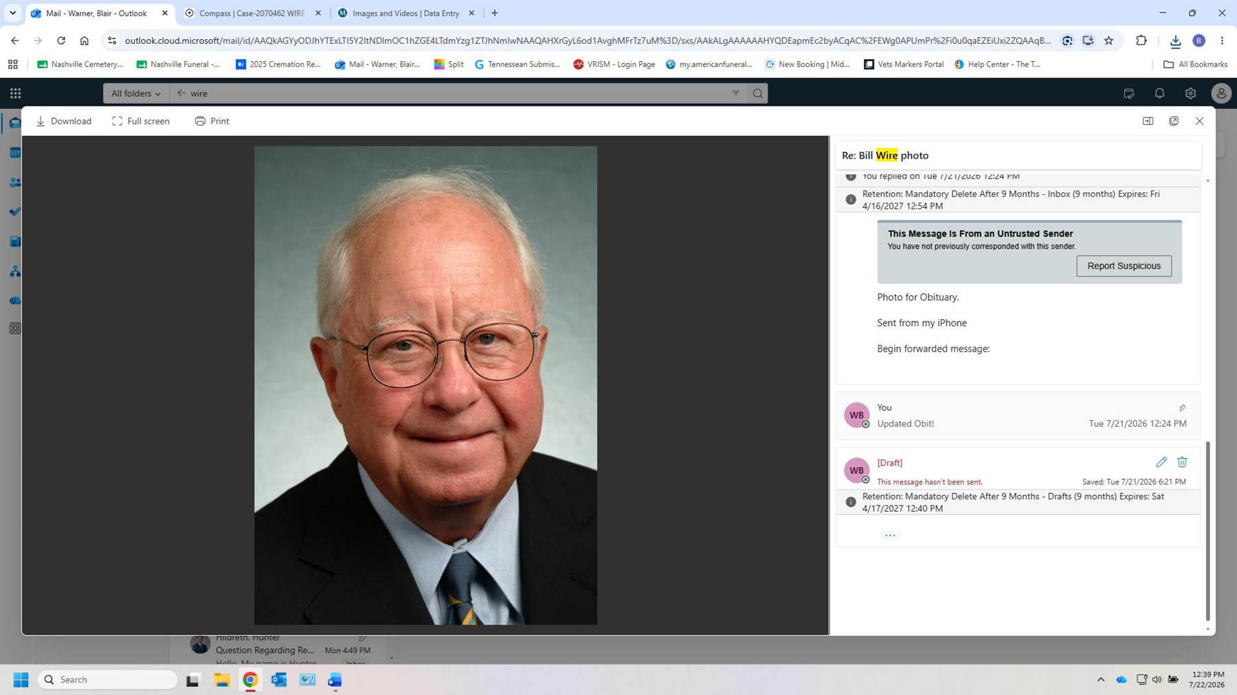Select the Mail - Warner, Blair - Outlook tab

click(x=96, y=13)
